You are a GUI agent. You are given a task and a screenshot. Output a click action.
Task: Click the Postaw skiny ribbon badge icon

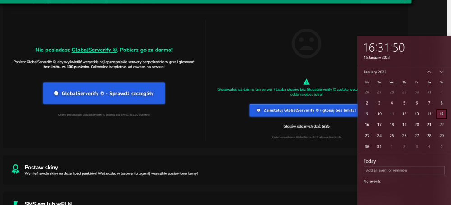15,169
